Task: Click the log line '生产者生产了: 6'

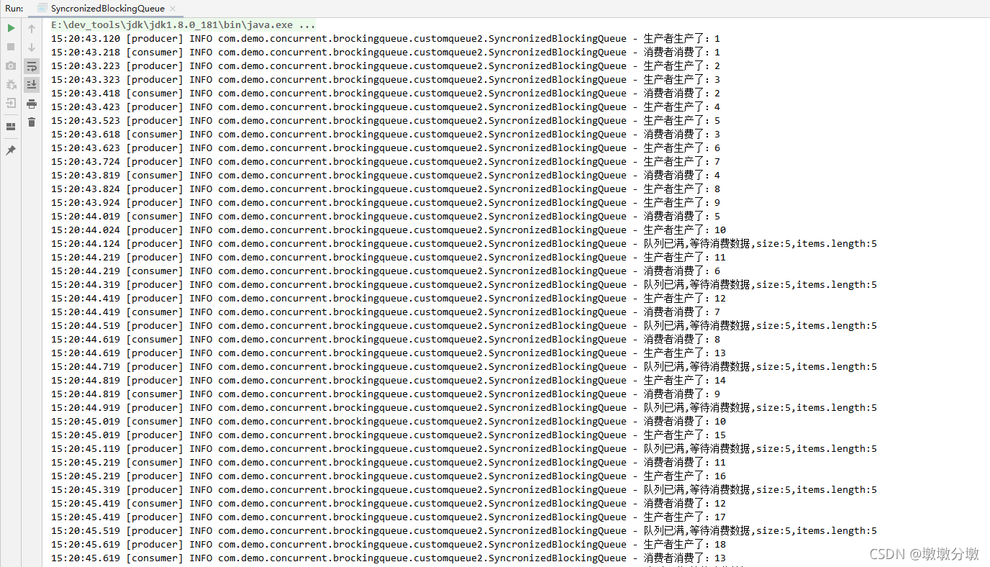Action: (x=385, y=148)
